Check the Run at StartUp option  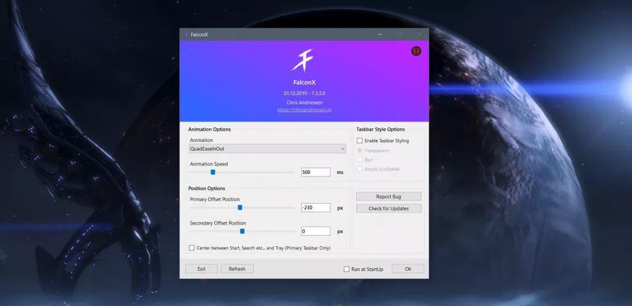point(347,269)
